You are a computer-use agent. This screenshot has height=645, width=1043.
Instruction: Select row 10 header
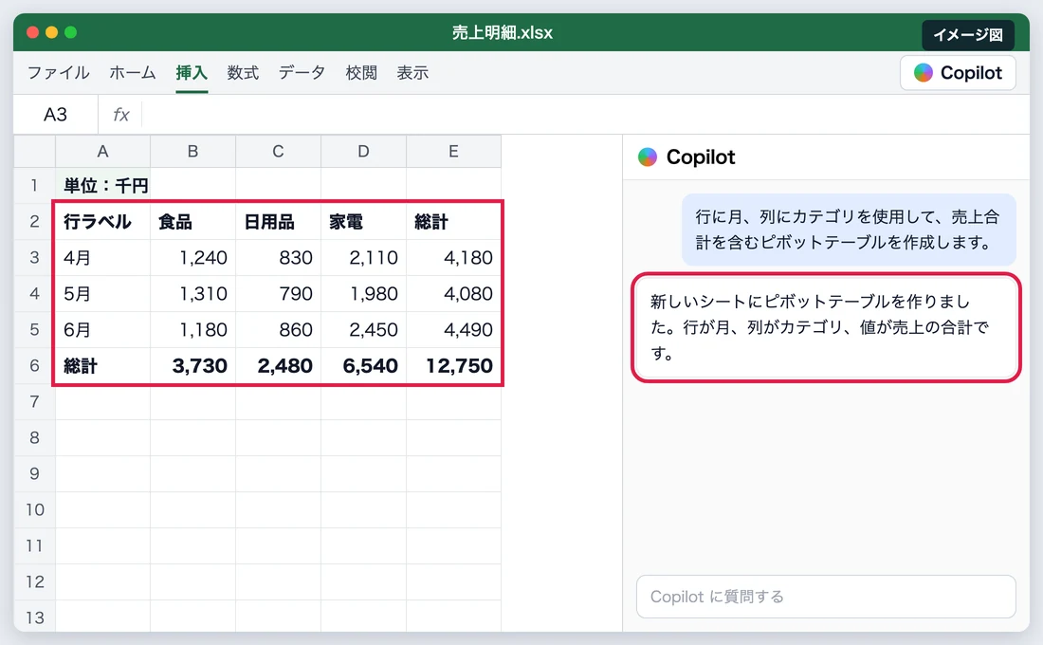click(34, 510)
